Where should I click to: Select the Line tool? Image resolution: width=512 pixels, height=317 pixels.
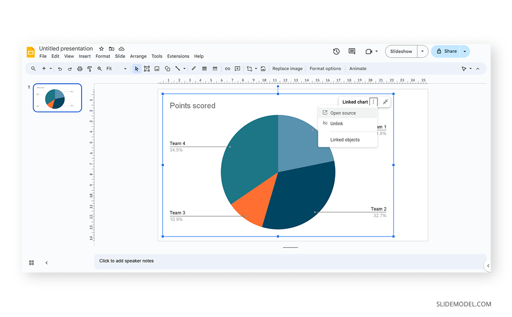click(177, 69)
